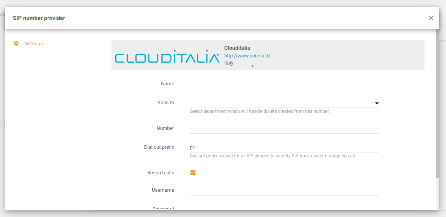Open the Goes to department selection field

(280, 103)
